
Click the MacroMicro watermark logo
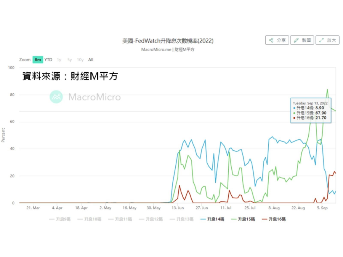[85, 97]
